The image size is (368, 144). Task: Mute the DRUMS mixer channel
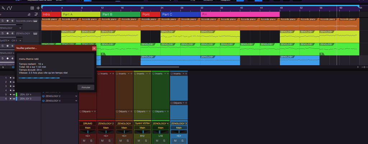tap(85, 141)
